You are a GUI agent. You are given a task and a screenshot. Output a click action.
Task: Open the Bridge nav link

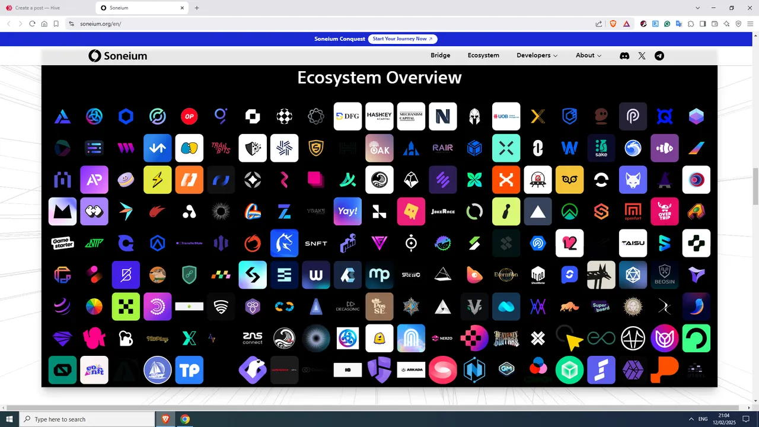pyautogui.click(x=441, y=55)
